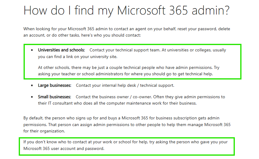Click the bullet before 'Small businesses'
This screenshot has height=159, width=259.
coord(32,97)
